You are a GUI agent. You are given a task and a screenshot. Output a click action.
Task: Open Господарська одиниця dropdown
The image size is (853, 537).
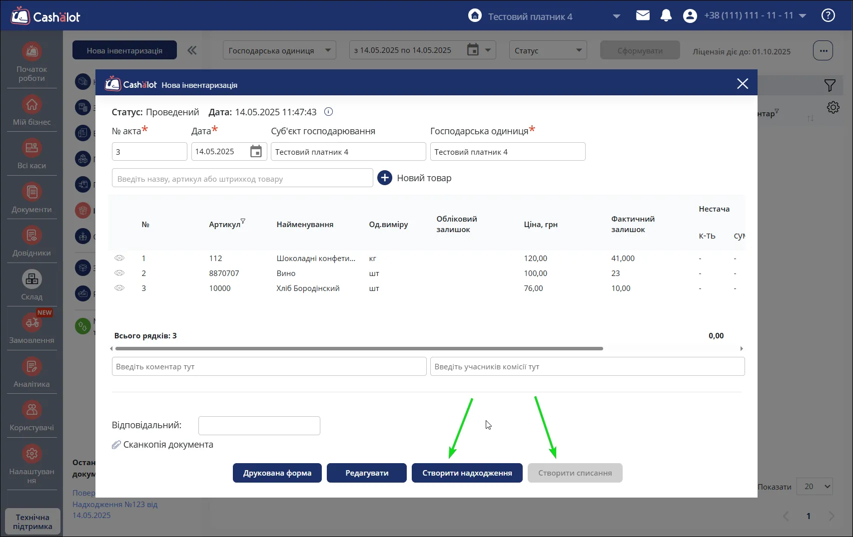[x=279, y=50]
